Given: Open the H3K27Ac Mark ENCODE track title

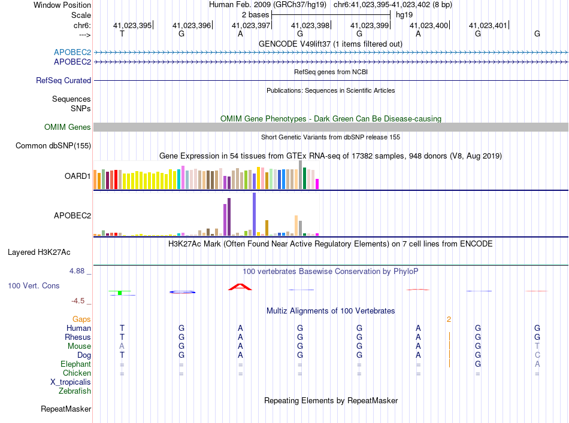Looking at the screenshot, I should point(331,244).
